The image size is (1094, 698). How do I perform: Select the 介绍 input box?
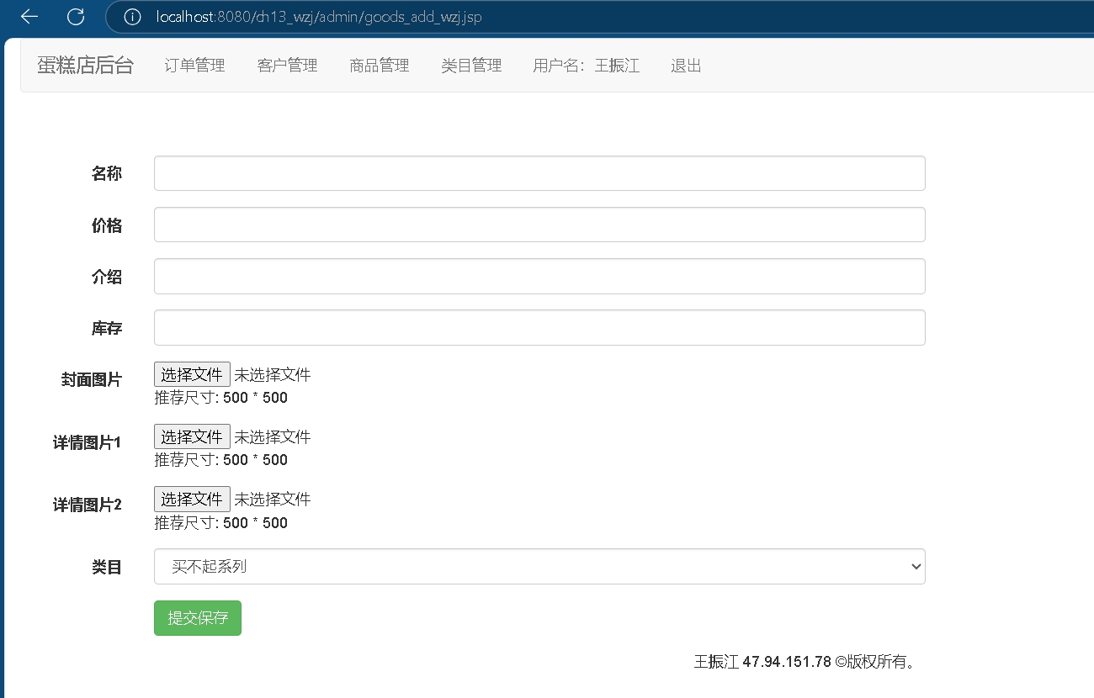click(x=539, y=276)
